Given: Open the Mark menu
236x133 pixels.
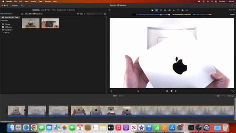Looking at the screenshot, I should pos(27,1).
